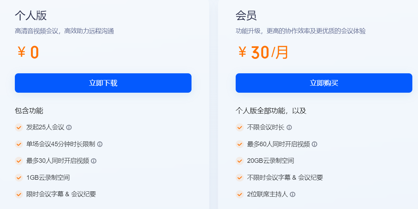This screenshot has width=418, height=209.
Task: Click info icon next to 不限会议时长
Action: click(289, 127)
